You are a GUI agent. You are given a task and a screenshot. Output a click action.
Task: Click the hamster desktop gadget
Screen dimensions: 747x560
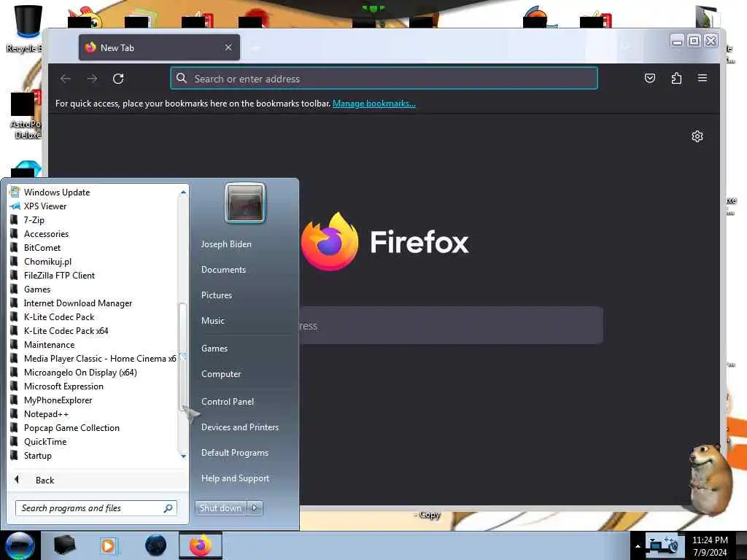(x=712, y=478)
